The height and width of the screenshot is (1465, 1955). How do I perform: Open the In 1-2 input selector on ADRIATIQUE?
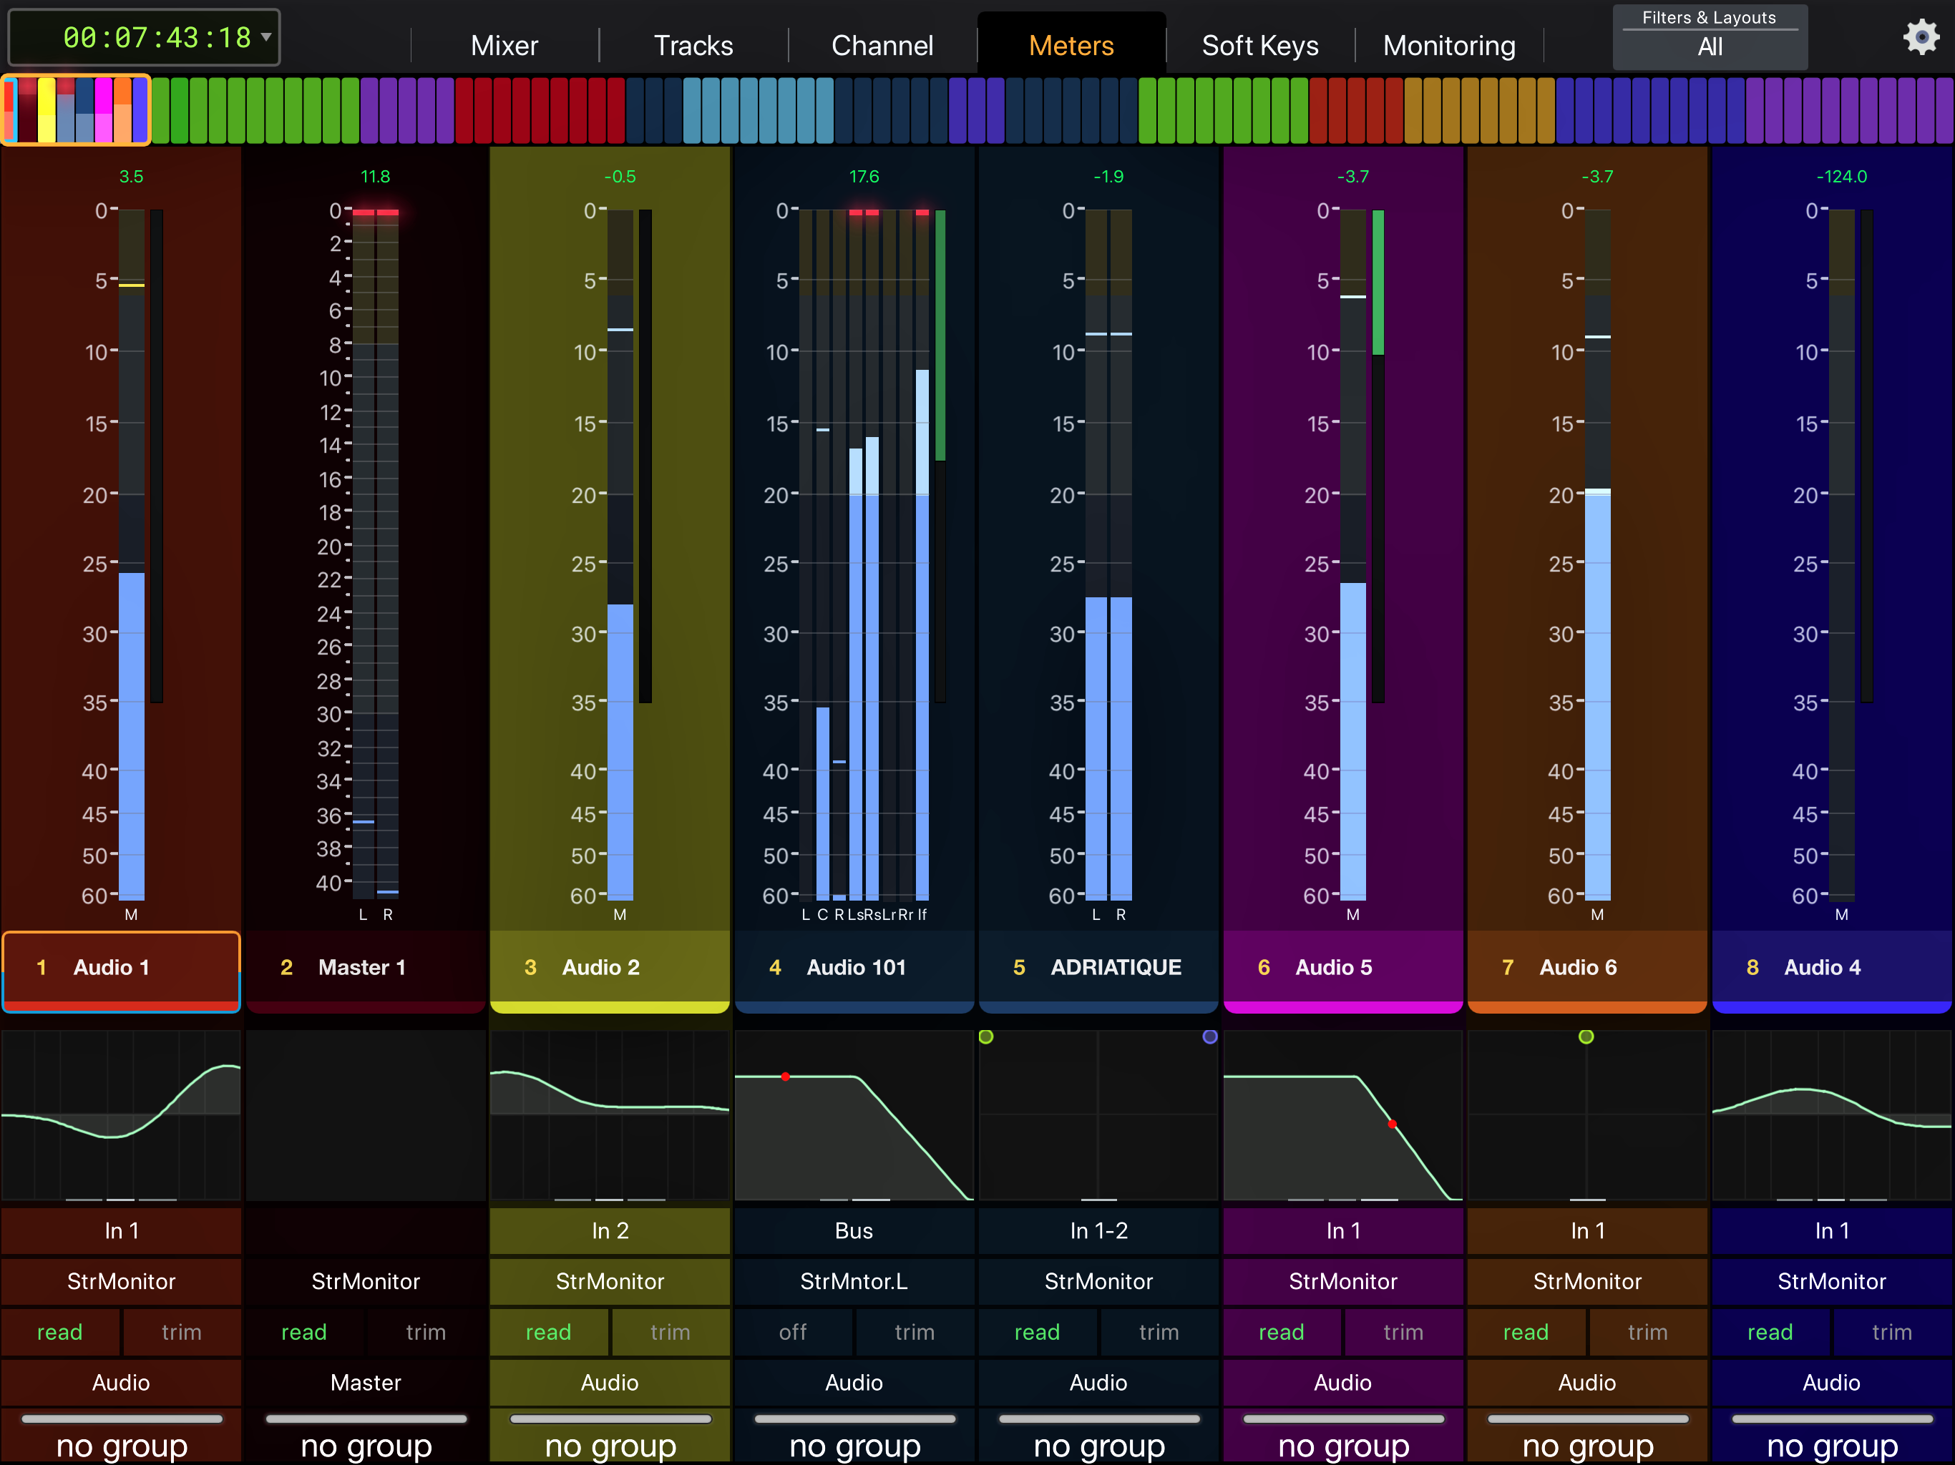click(x=1098, y=1231)
